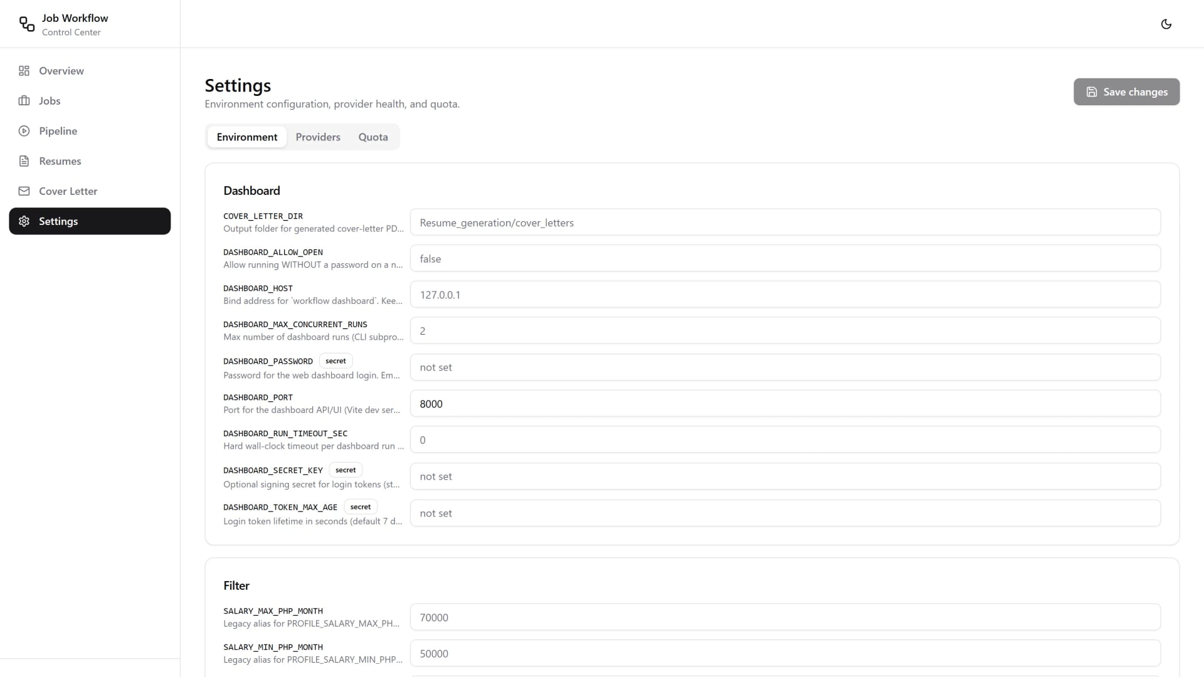1204x677 pixels.
Task: Click the DASHBOARD_PASSWORD label
Action: tap(268, 362)
